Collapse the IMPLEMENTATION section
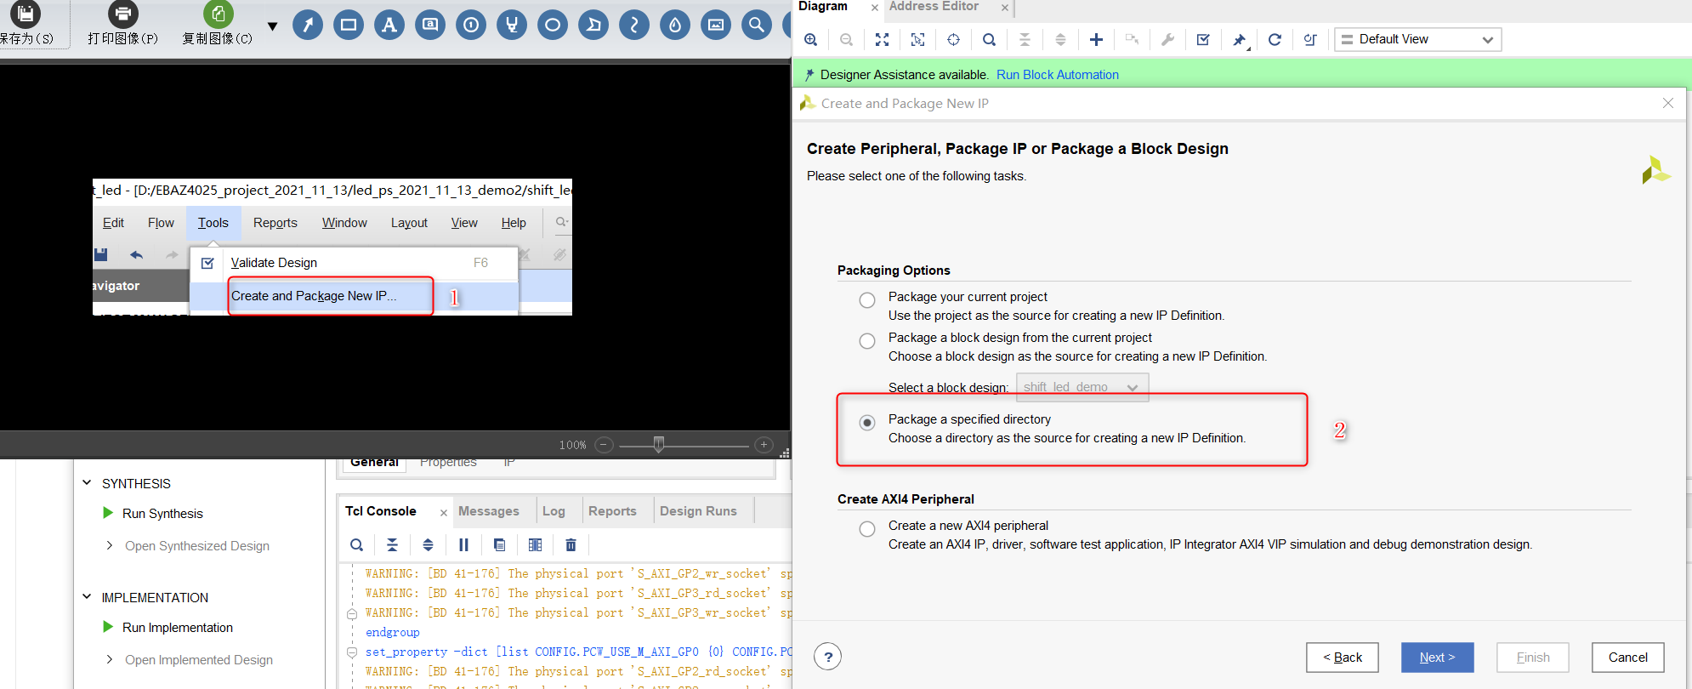Screen dimensions: 1692x689 click(87, 596)
